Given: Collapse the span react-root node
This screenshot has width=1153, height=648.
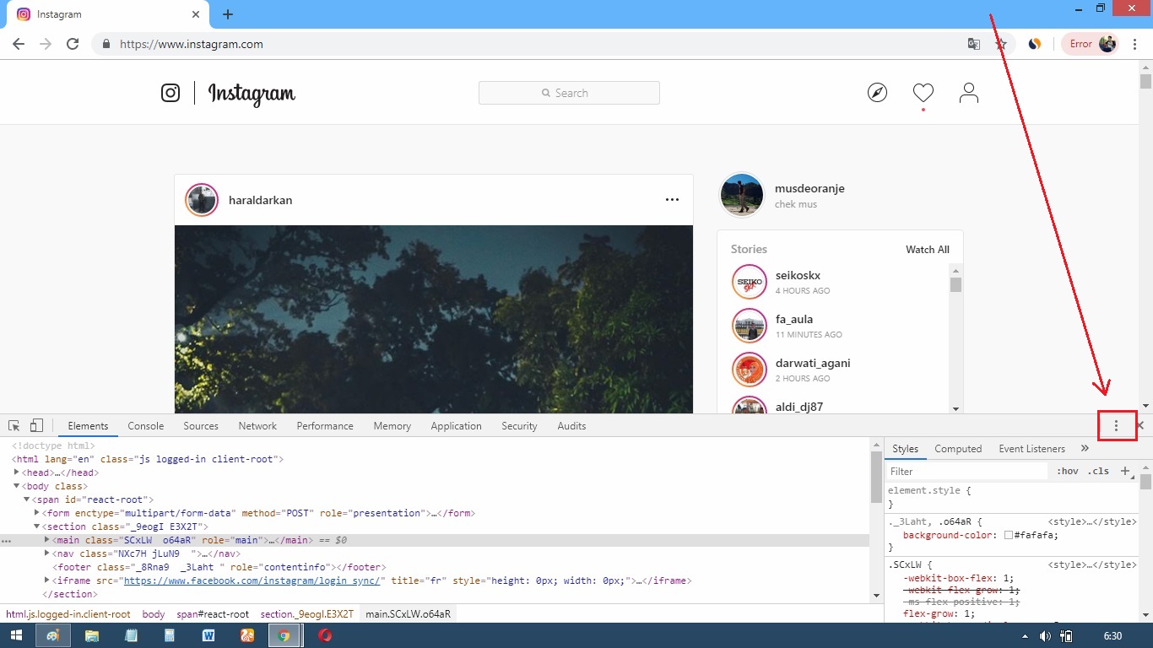Looking at the screenshot, I should pyautogui.click(x=27, y=499).
